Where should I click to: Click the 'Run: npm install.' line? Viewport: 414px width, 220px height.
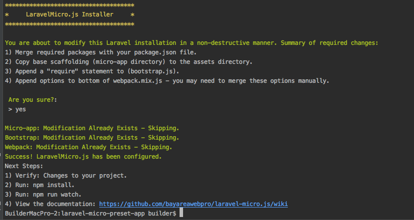[39, 185]
